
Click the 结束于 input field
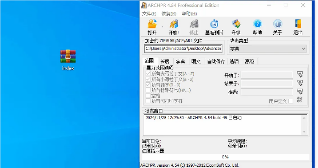click(x=267, y=83)
